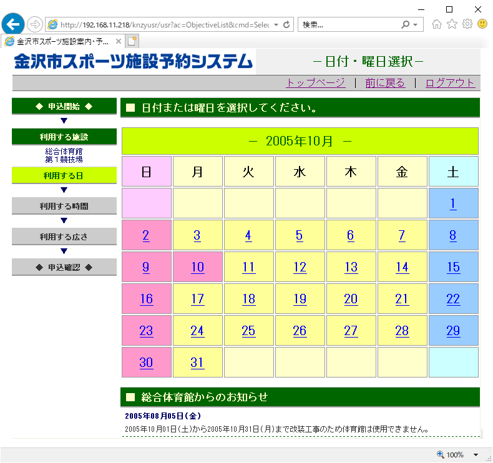Image resolution: width=493 pixels, height=463 pixels.
Task: Open the Tools gear icon
Action: [467, 24]
